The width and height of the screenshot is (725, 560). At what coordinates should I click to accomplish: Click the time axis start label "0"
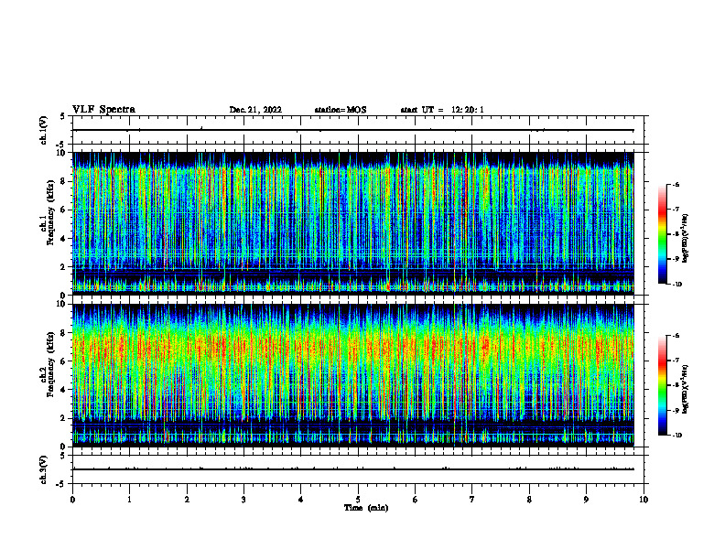coord(72,500)
